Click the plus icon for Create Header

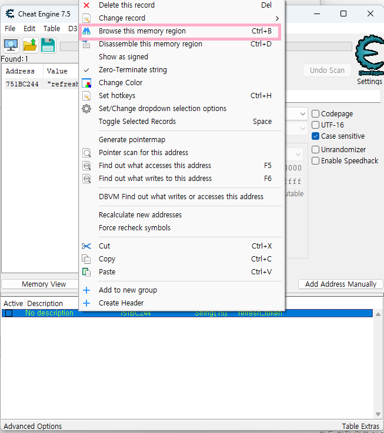tap(86, 303)
